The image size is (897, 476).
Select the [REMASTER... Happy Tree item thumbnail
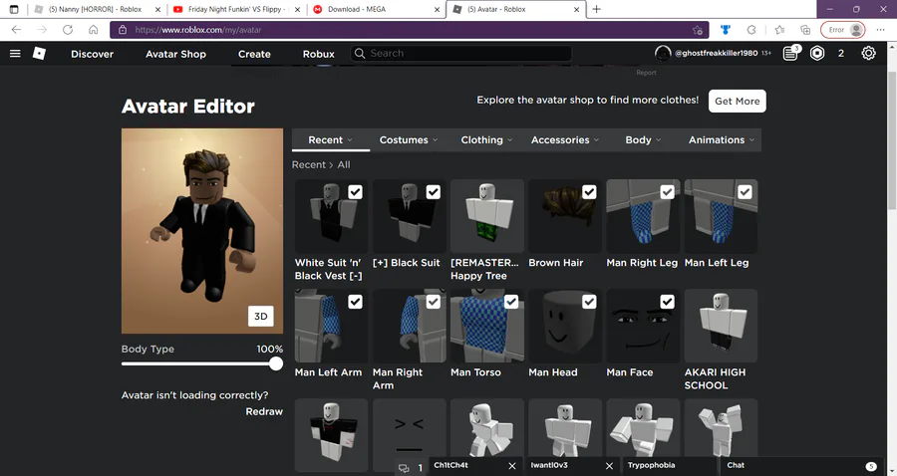(486, 216)
